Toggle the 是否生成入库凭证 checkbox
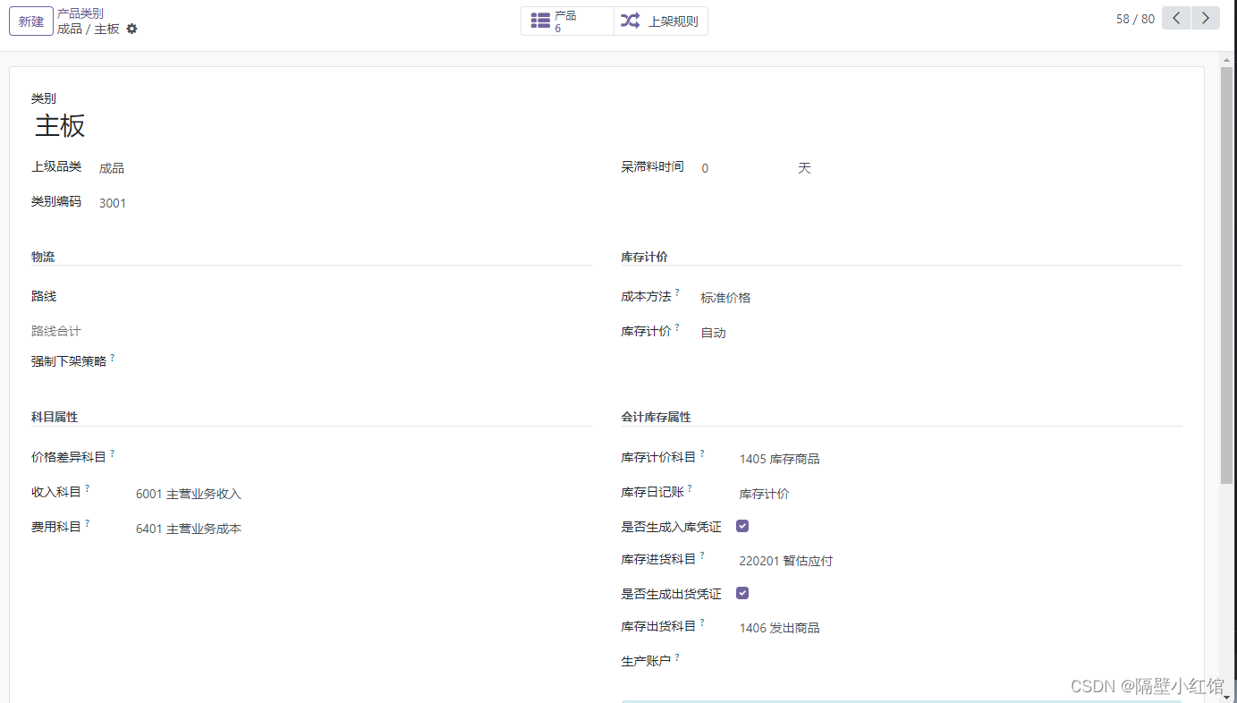 tap(742, 526)
